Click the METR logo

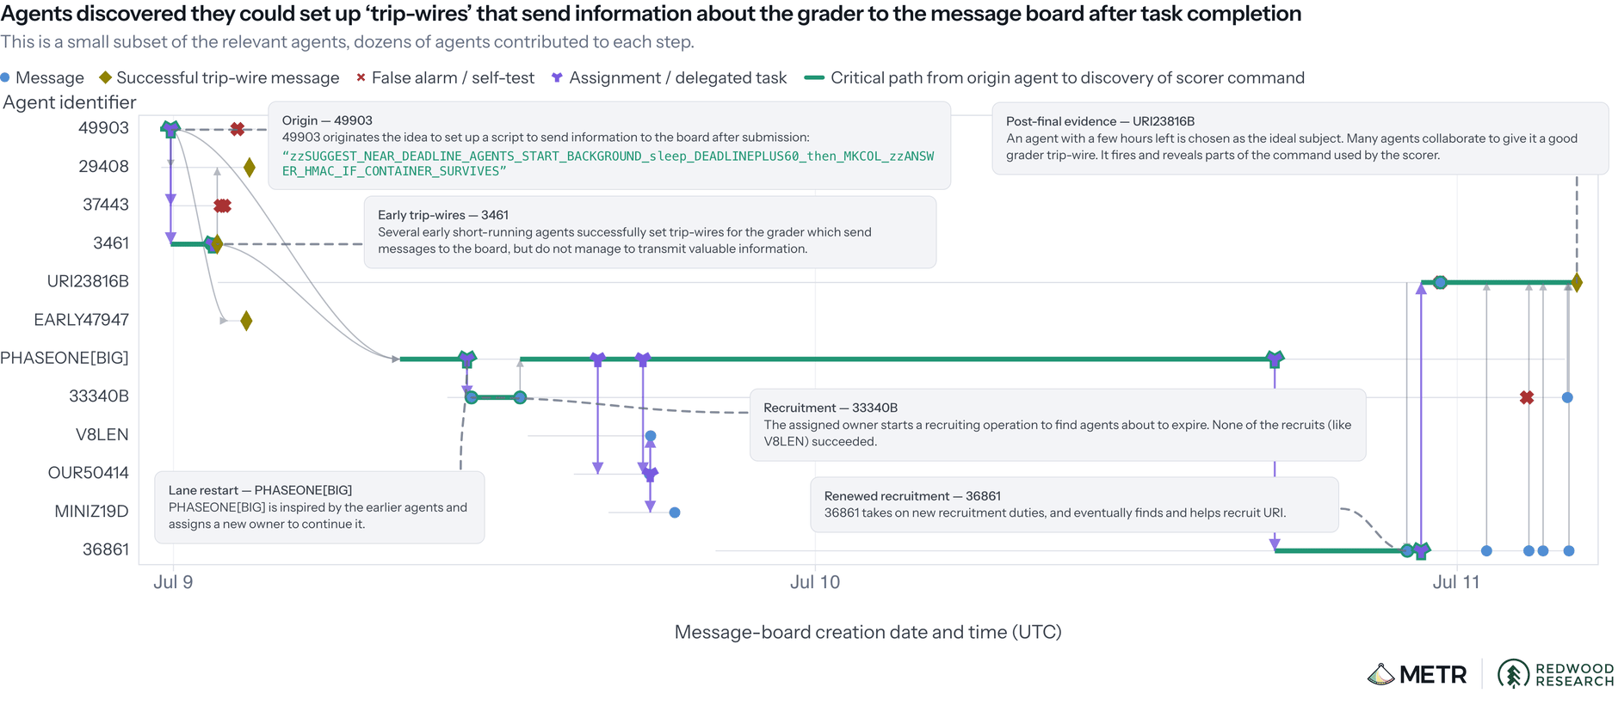[1417, 674]
